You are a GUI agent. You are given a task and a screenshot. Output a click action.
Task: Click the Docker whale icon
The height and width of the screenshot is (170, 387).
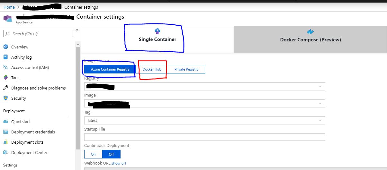(310, 31)
